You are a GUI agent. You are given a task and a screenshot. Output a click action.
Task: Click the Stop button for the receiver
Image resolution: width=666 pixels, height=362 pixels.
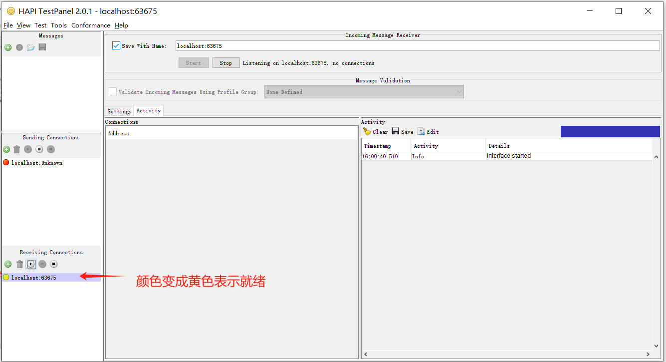[225, 63]
